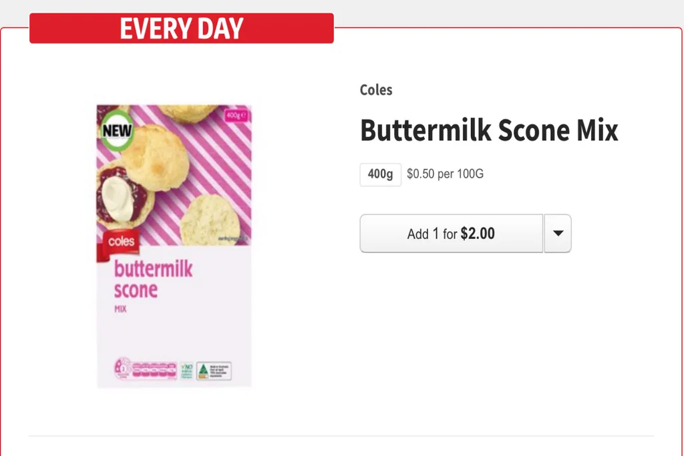Select the 400g size tag
Image resolution: width=684 pixels, height=456 pixels.
coord(380,174)
